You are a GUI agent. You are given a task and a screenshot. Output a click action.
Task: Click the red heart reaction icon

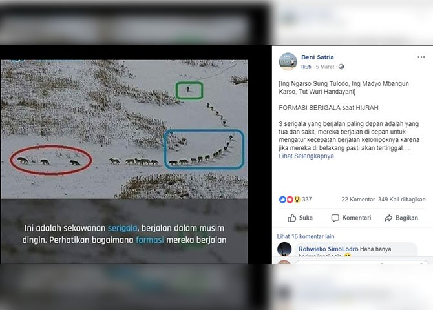click(x=290, y=200)
